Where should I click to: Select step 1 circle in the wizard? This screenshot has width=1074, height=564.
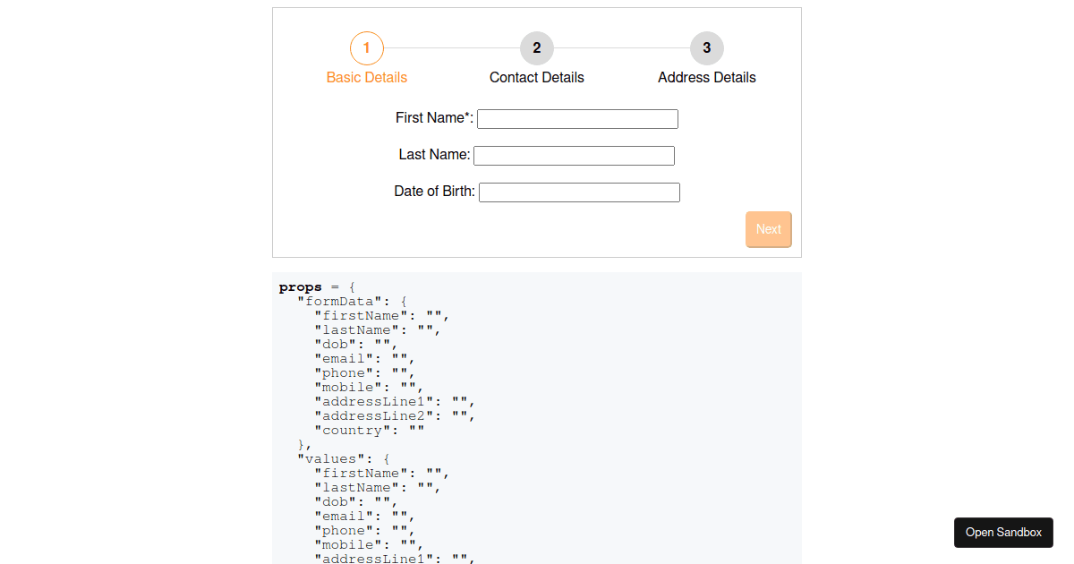(x=367, y=48)
